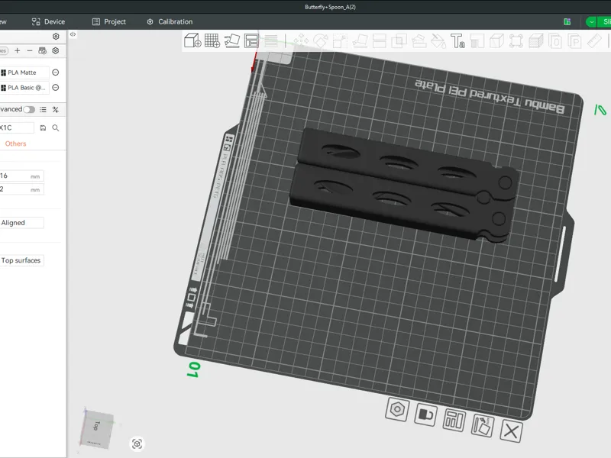Switch to the Device tab
Screen dimensions: 611x458
tap(48, 22)
